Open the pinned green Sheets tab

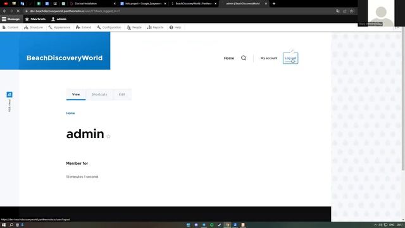point(39,4)
